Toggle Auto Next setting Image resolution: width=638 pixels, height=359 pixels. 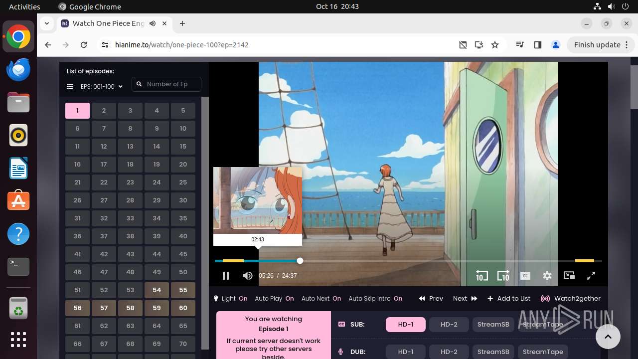321,299
